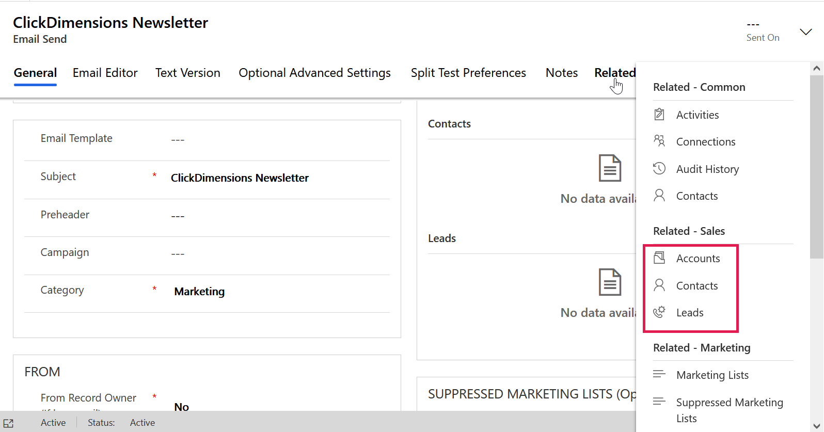Click the Sent On header field
The image size is (824, 432).
tap(763, 31)
